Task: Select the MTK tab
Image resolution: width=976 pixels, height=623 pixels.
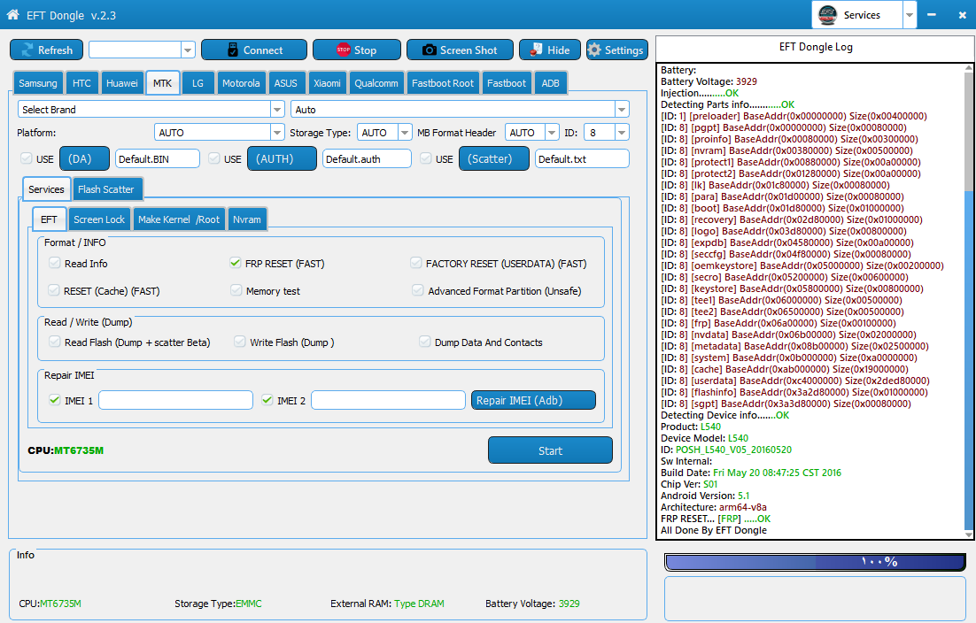Action: pos(162,82)
